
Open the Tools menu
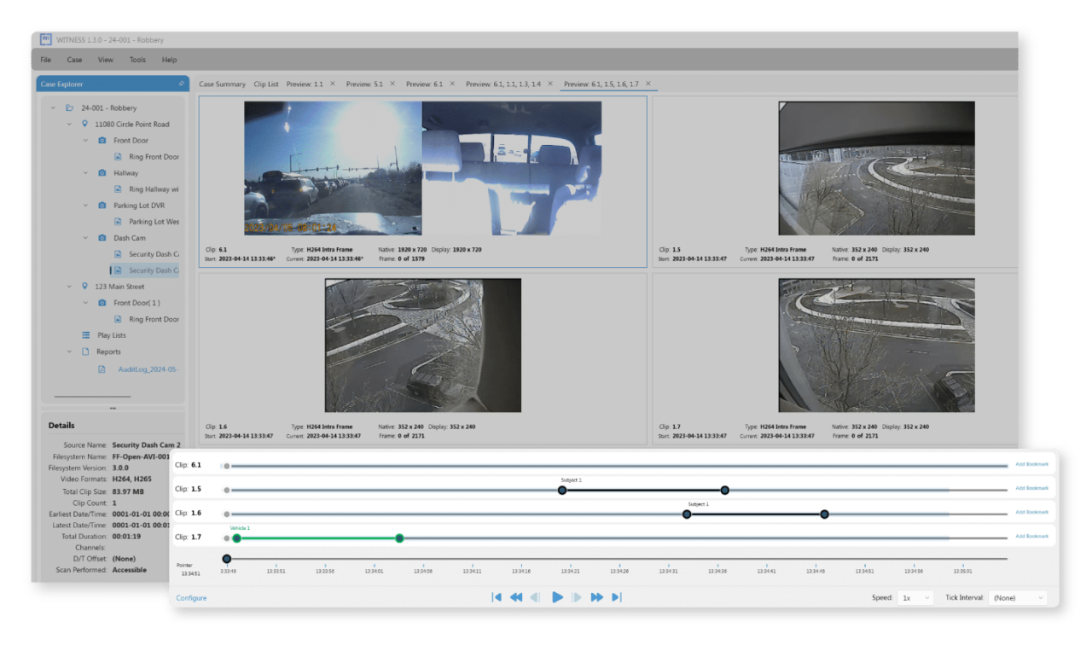click(x=137, y=60)
